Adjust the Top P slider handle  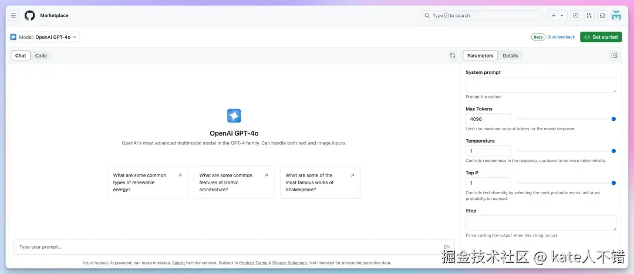(613, 182)
